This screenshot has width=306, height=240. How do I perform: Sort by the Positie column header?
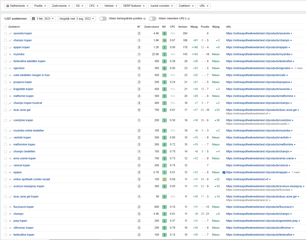pyautogui.click(x=205, y=27)
